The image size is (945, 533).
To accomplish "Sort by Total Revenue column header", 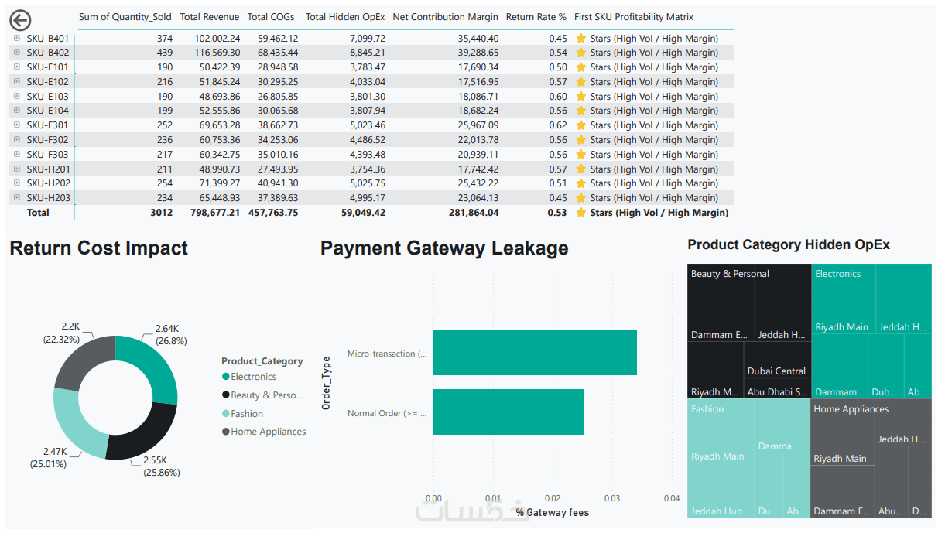I will pyautogui.click(x=210, y=17).
